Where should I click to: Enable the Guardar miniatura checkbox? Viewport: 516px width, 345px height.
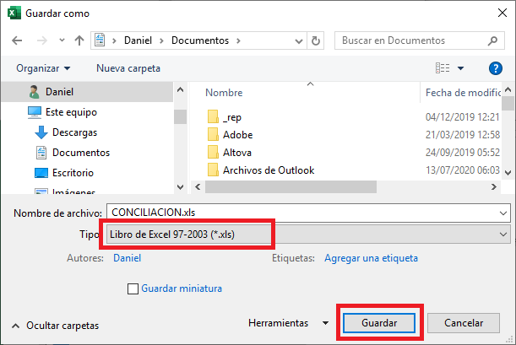pyautogui.click(x=133, y=288)
